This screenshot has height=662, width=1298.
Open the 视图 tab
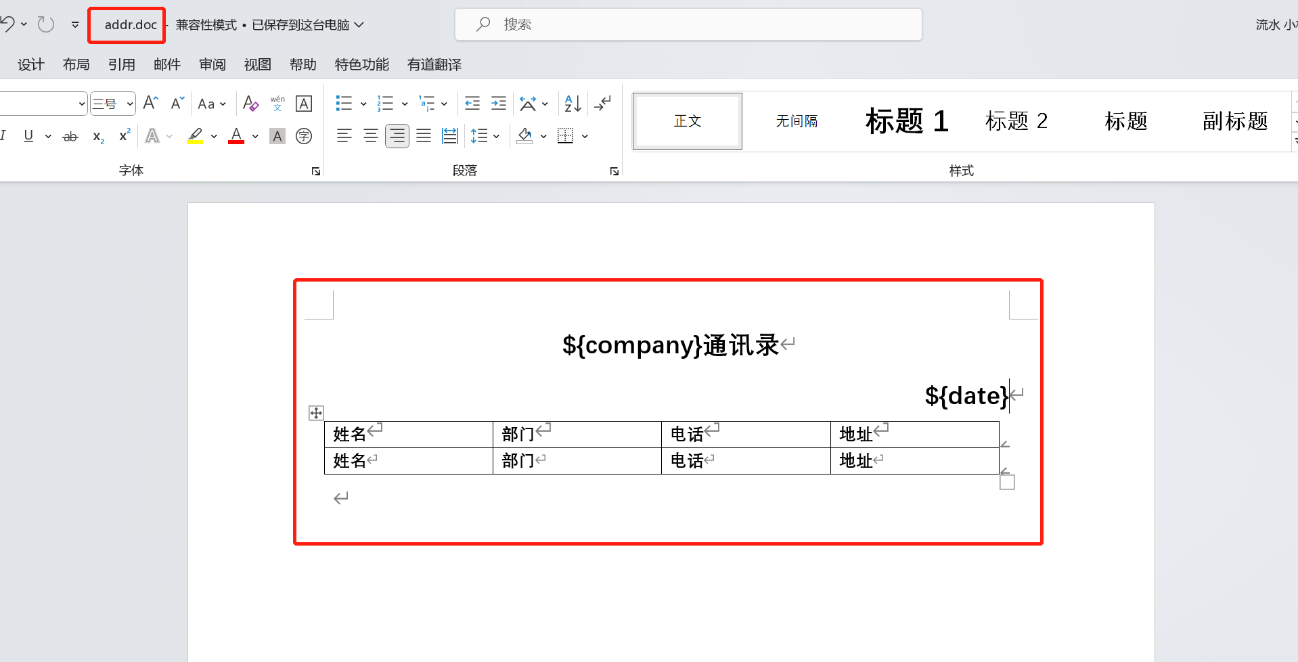point(258,64)
